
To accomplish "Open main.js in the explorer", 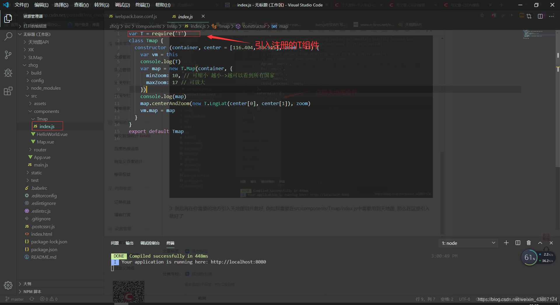I will pyautogui.click(x=41, y=165).
